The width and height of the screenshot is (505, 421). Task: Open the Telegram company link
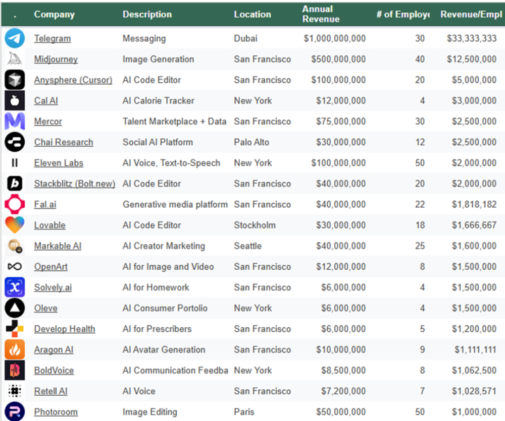[x=53, y=39]
